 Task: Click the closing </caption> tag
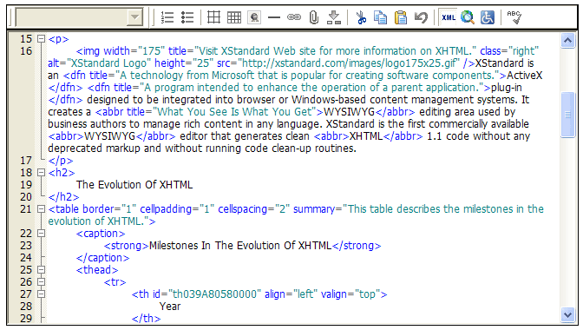[x=102, y=257]
